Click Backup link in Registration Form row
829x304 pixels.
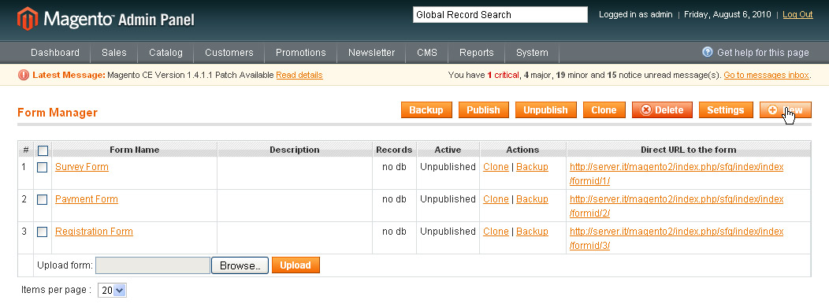coord(532,231)
